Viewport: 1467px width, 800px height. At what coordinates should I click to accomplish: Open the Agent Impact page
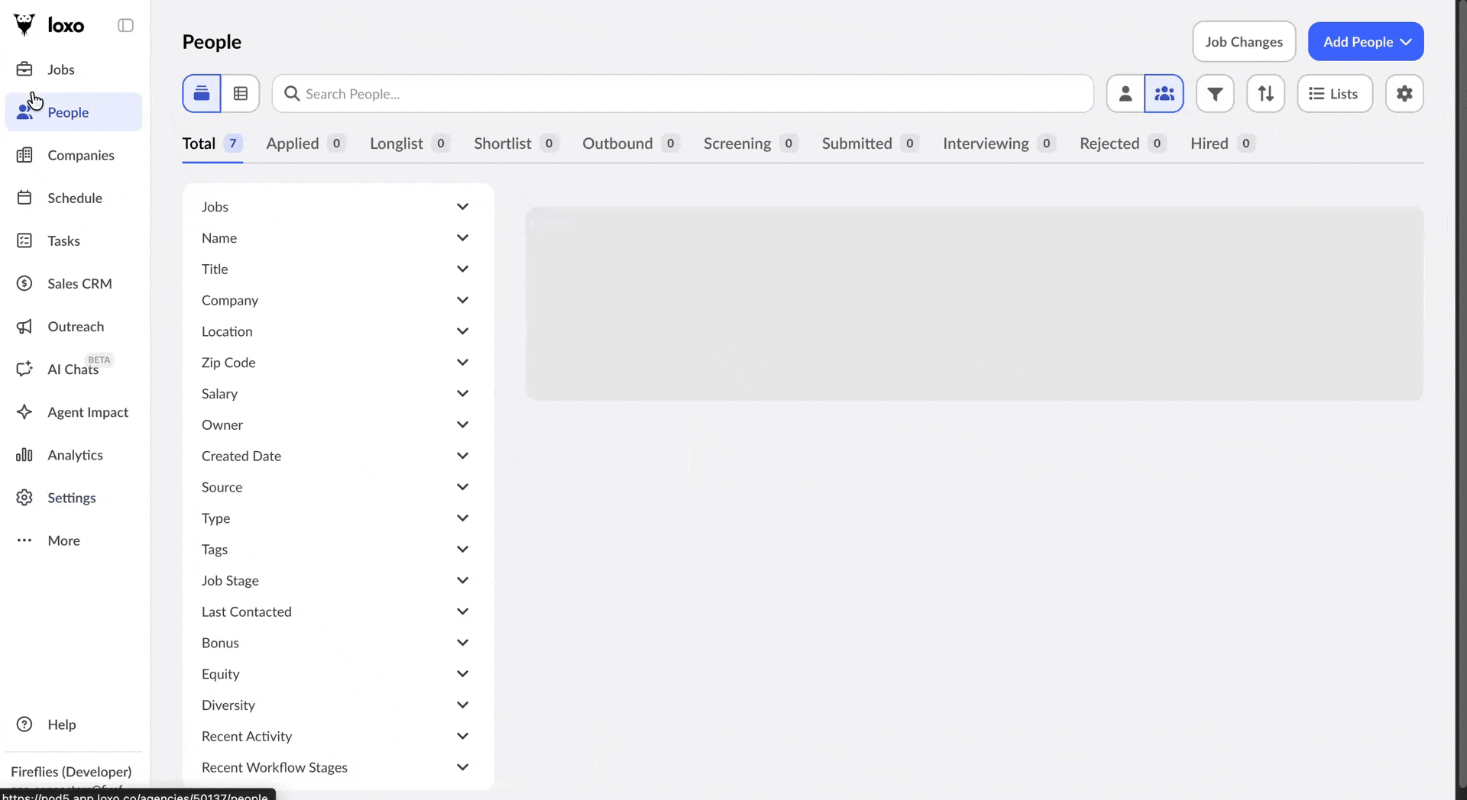click(73, 412)
